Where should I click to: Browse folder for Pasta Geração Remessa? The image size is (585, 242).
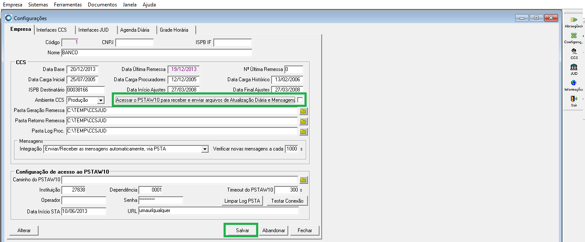[x=304, y=111]
